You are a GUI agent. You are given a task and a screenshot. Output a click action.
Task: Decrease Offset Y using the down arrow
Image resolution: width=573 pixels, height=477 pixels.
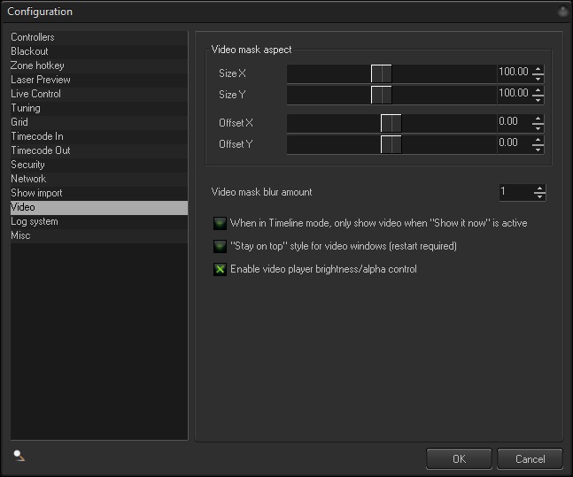click(x=538, y=148)
